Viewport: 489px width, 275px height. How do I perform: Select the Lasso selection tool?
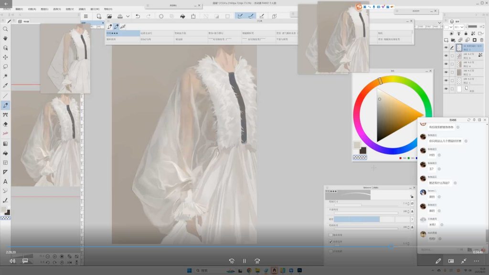pos(5,67)
